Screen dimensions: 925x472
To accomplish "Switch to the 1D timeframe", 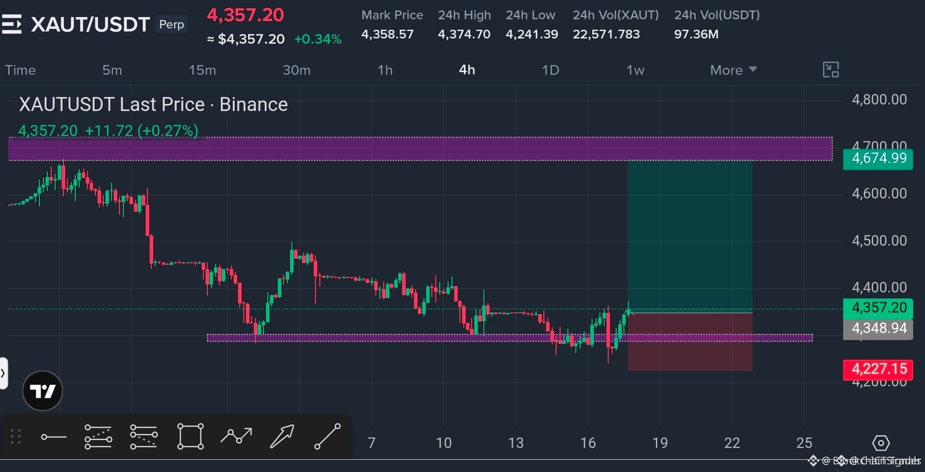I will (x=550, y=70).
